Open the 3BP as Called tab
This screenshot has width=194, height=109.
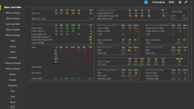(13, 19)
